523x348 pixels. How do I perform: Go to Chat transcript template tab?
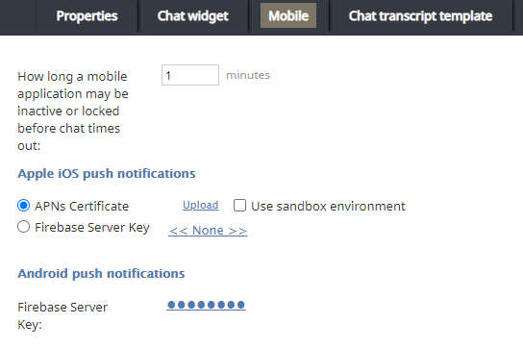(x=420, y=16)
